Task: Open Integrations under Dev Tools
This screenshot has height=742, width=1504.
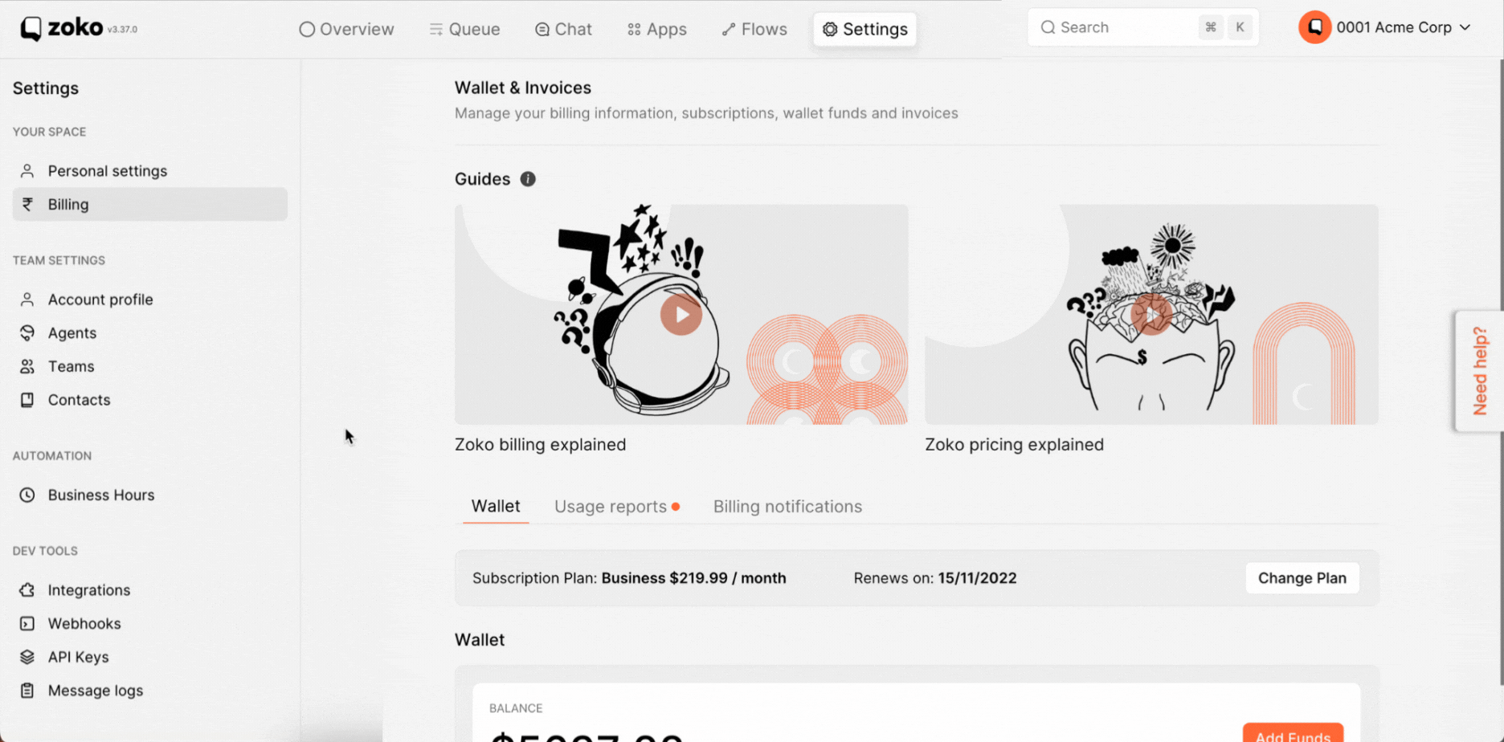Action: tap(150, 590)
